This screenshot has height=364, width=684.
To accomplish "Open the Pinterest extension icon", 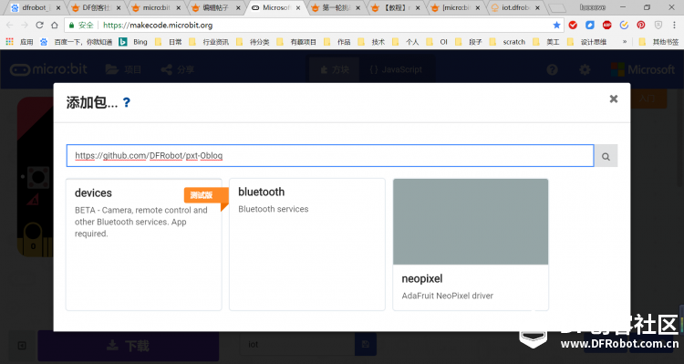I will click(641, 26).
